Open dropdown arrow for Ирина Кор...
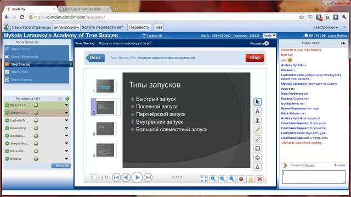This screenshot has height=197, width=351. tap(66, 128)
